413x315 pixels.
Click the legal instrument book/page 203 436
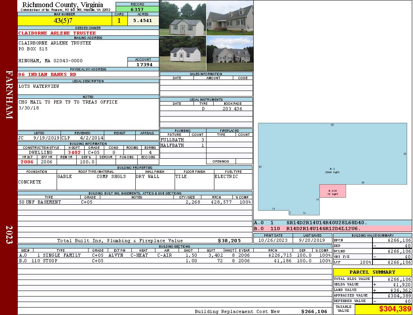tap(232, 109)
